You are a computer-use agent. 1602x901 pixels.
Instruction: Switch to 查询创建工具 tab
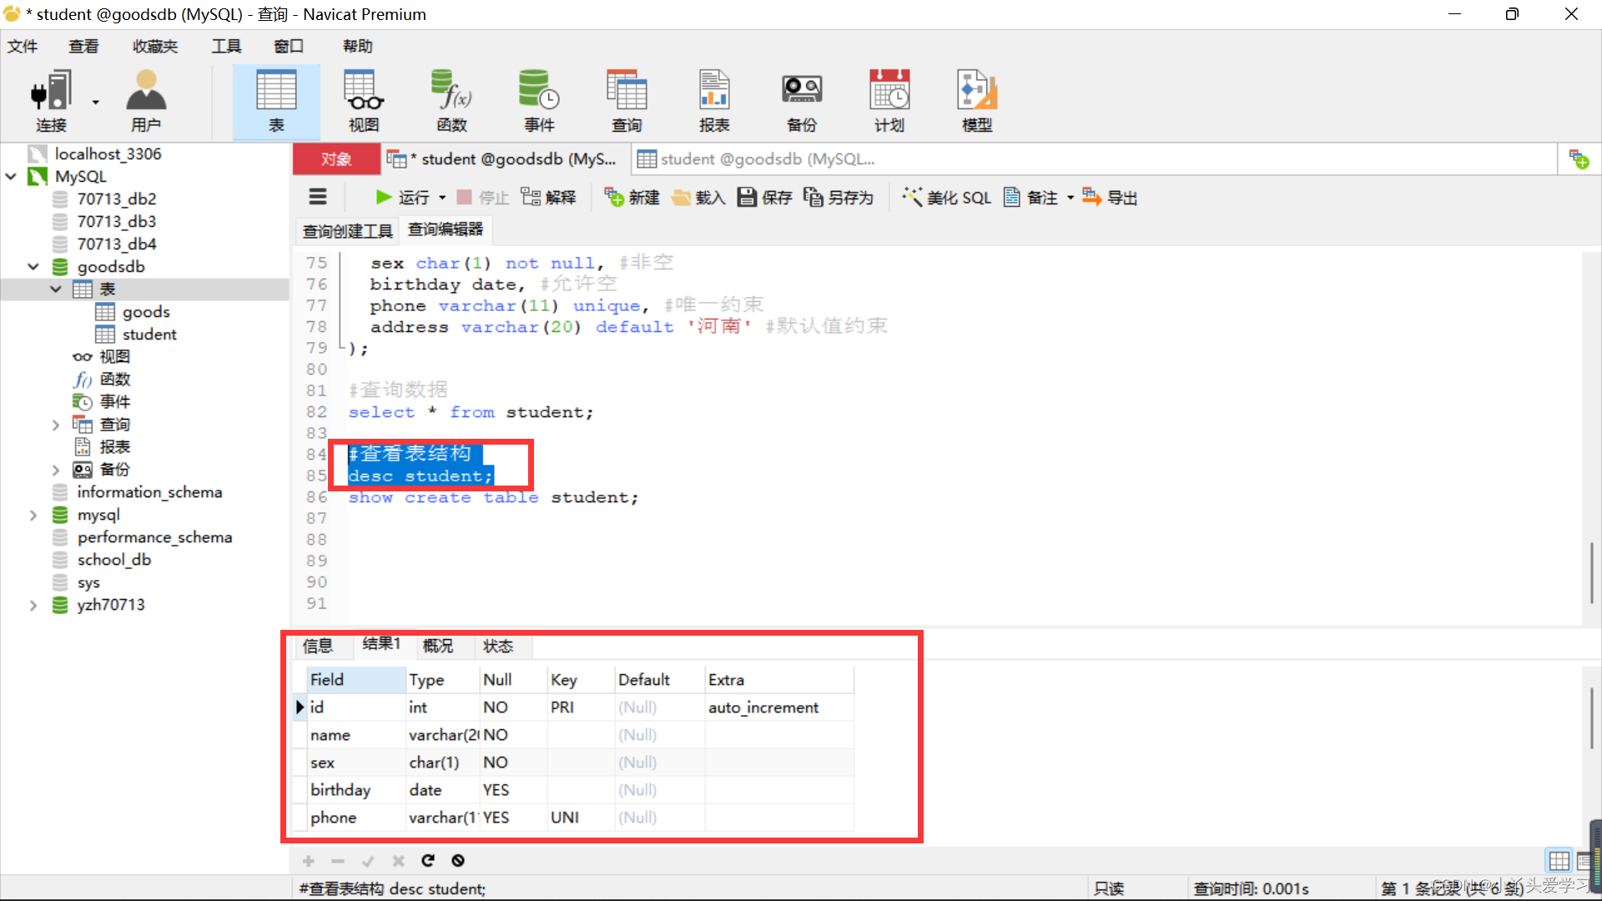click(347, 231)
